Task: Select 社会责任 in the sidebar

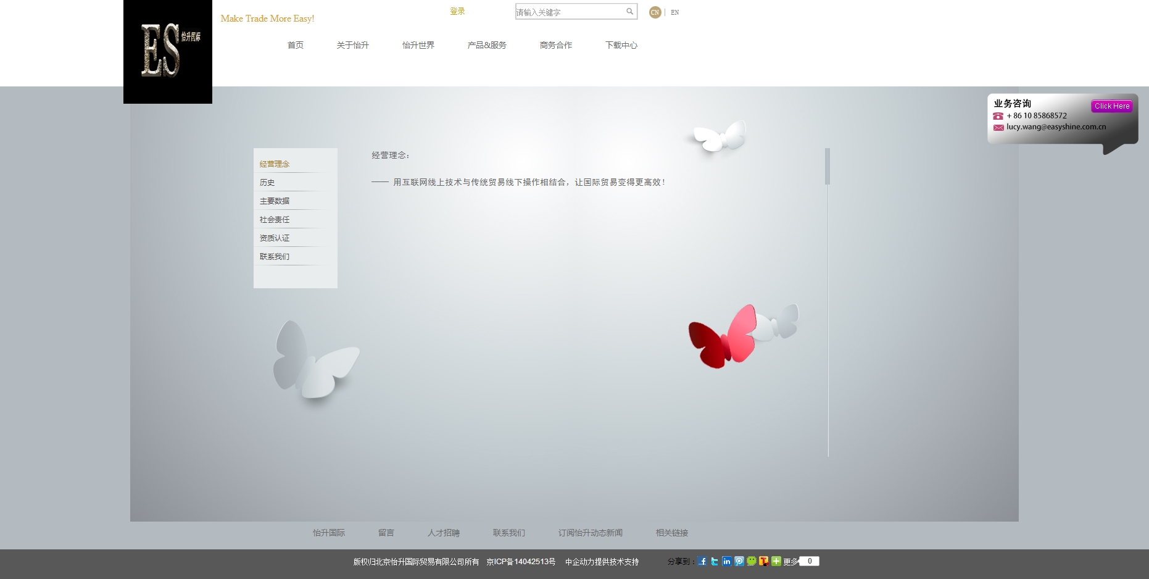Action: click(x=275, y=220)
